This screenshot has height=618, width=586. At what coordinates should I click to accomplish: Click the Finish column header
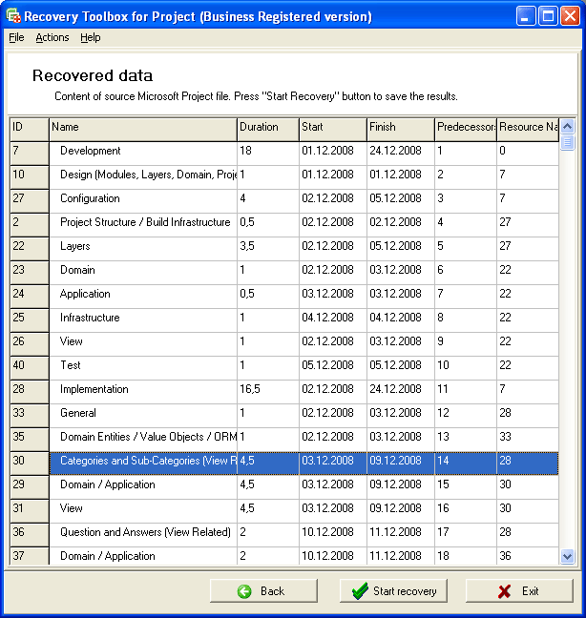coord(400,127)
